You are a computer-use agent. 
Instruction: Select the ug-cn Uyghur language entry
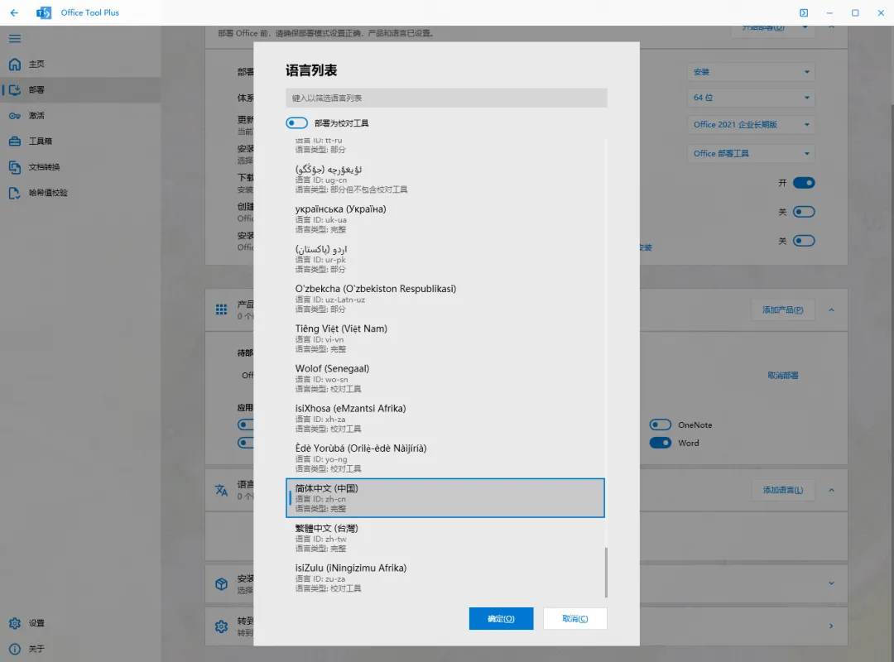pos(445,179)
